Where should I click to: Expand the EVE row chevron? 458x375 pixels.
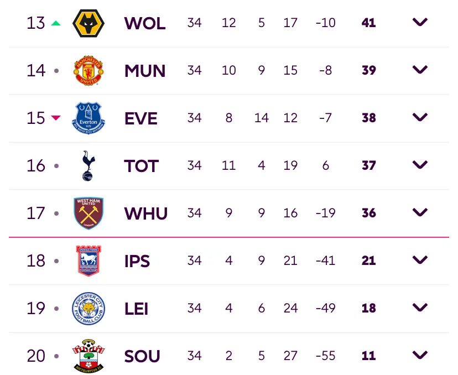[x=420, y=117]
